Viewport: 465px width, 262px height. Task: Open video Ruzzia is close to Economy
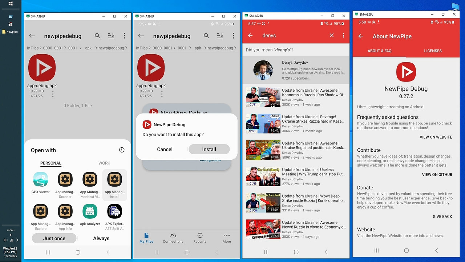click(x=296, y=229)
